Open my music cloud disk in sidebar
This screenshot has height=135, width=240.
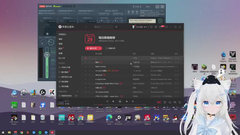coord(65,77)
